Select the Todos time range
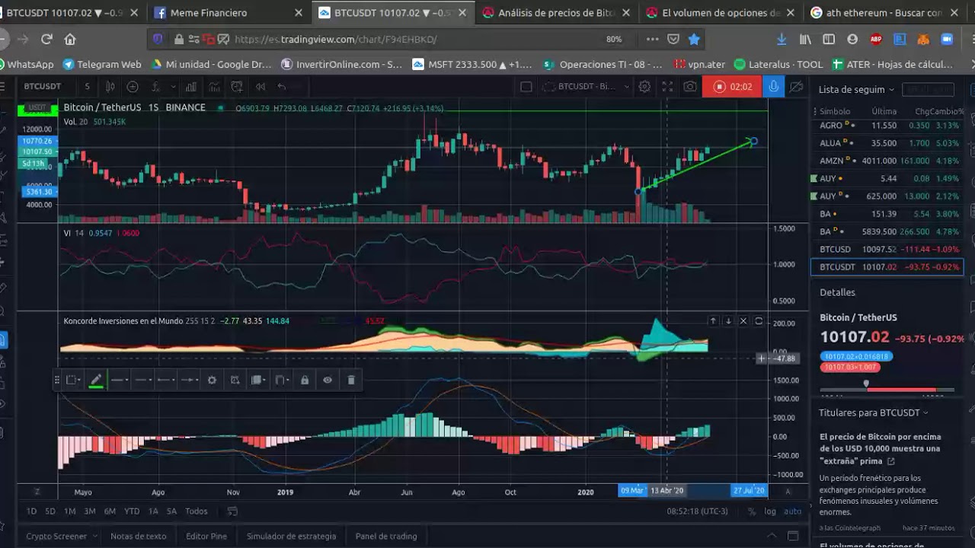 coord(196,511)
